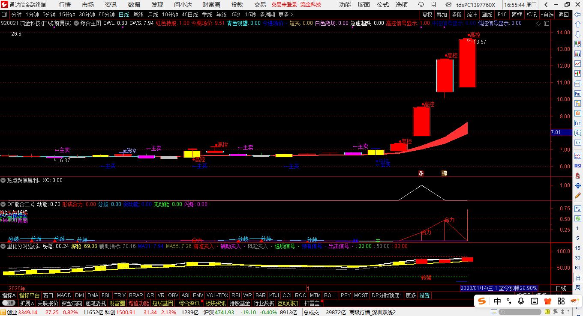Screen dimensions: 583x316
Task: Click the 设置 settings button
Action: 425,295
